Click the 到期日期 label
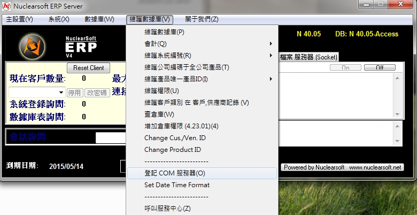Viewport: 417px width, 215px height. point(22,166)
